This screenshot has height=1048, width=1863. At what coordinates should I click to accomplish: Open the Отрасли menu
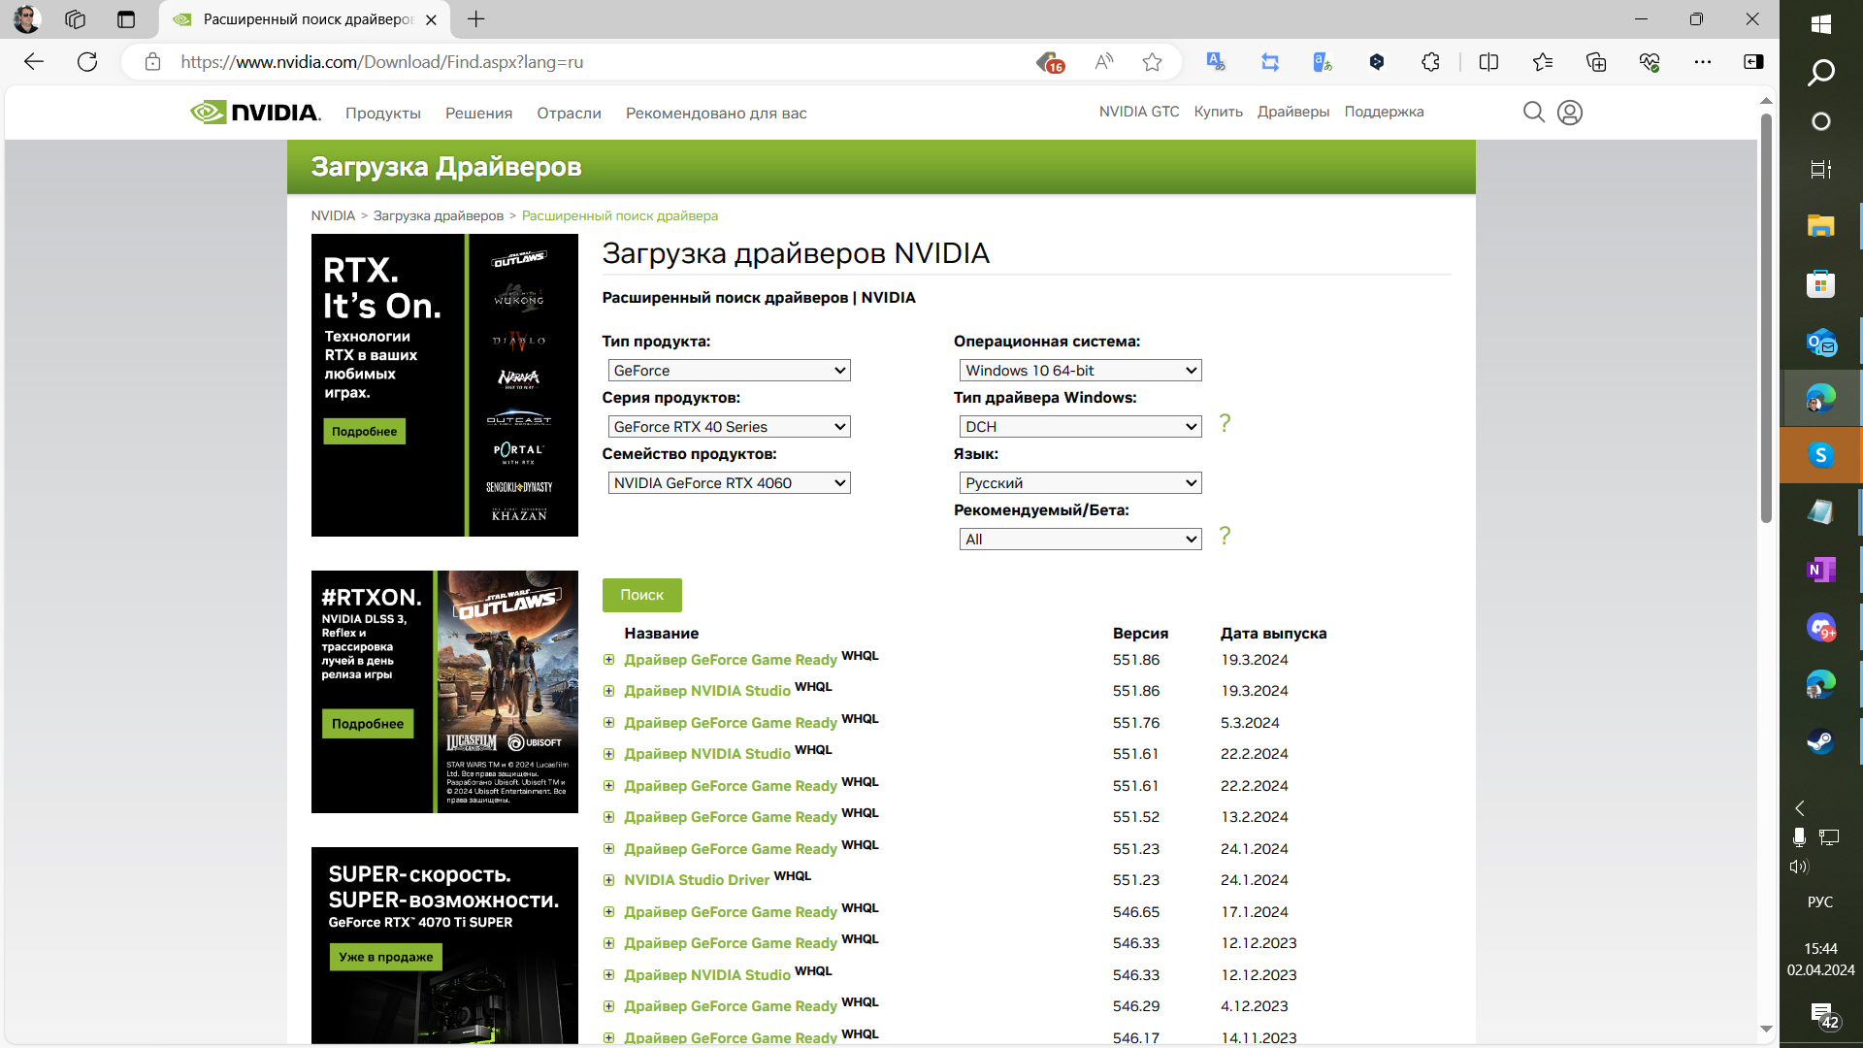click(x=569, y=114)
